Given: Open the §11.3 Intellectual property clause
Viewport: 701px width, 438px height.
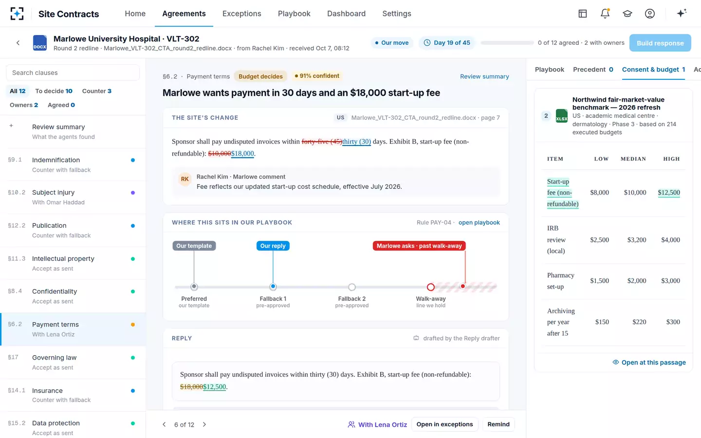Looking at the screenshot, I should pyautogui.click(x=73, y=263).
